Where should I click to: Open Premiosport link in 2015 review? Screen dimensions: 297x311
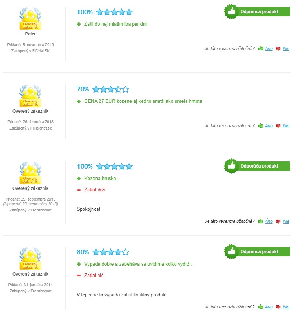pos(41,210)
